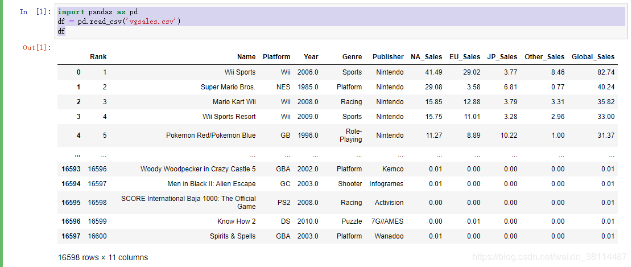Click the Publisher column header
Image resolution: width=632 pixels, height=267 pixels.
[x=388, y=57]
